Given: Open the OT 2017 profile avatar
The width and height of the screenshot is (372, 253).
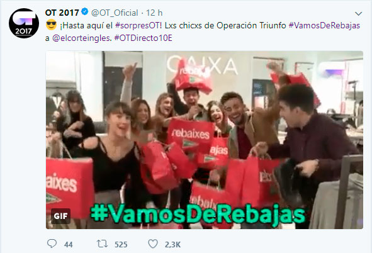Looking at the screenshot, I should [x=24, y=23].
